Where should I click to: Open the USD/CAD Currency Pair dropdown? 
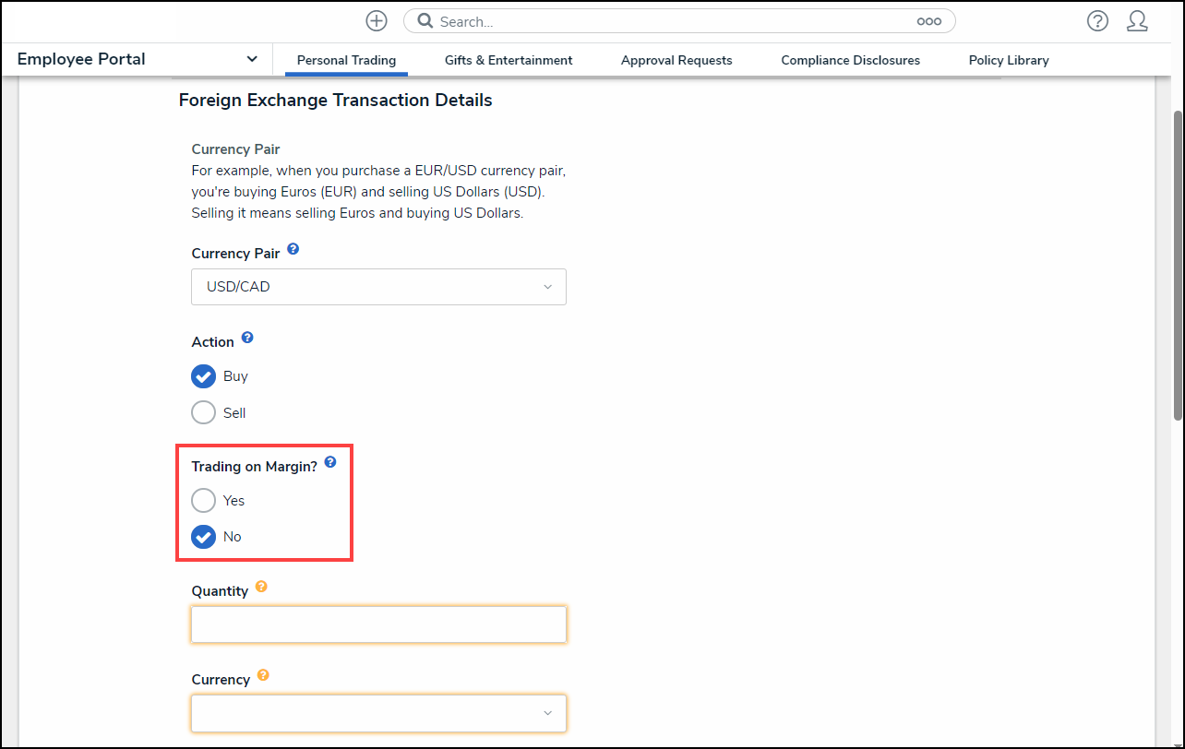[x=378, y=287]
